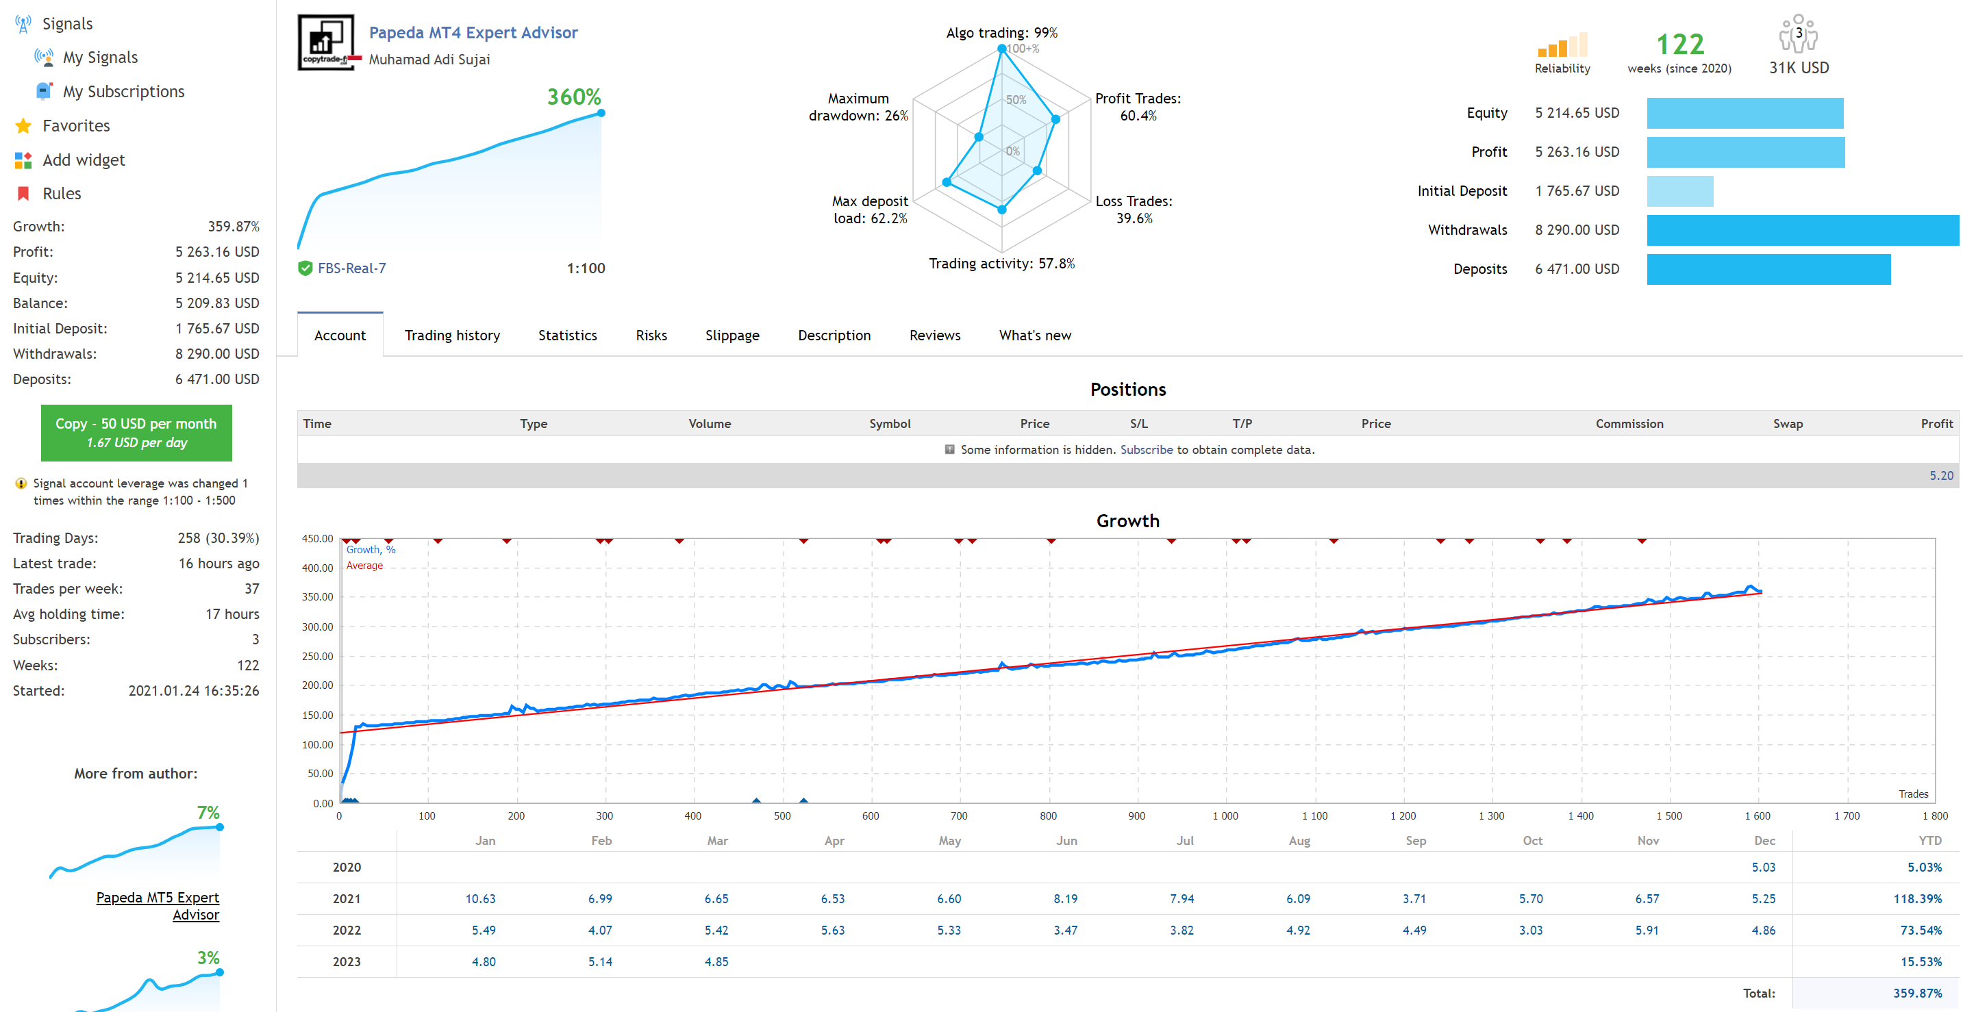This screenshot has width=1963, height=1012.
Task: Click the Deposits blue bar
Action: click(x=1768, y=269)
